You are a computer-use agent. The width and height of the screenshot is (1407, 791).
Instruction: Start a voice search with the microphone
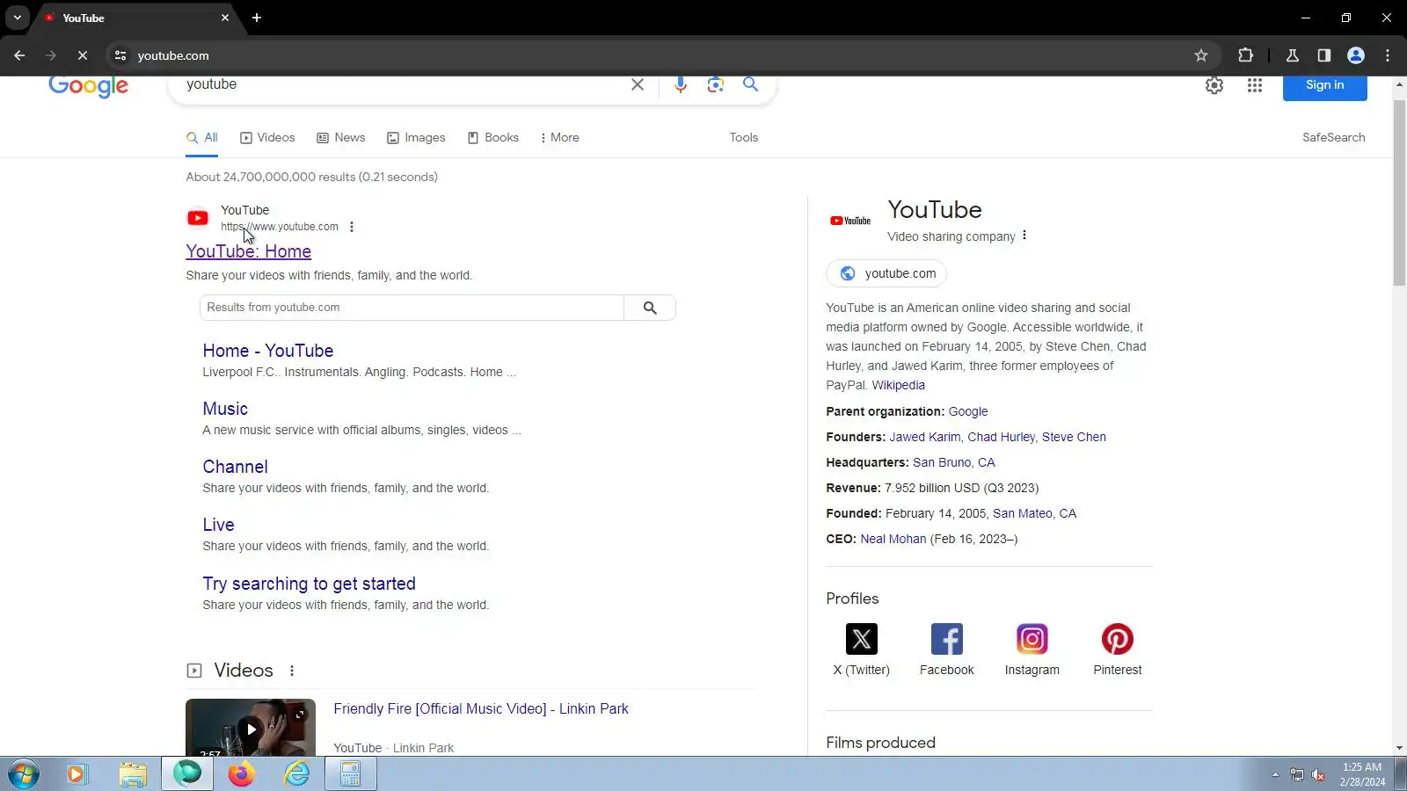[681, 84]
